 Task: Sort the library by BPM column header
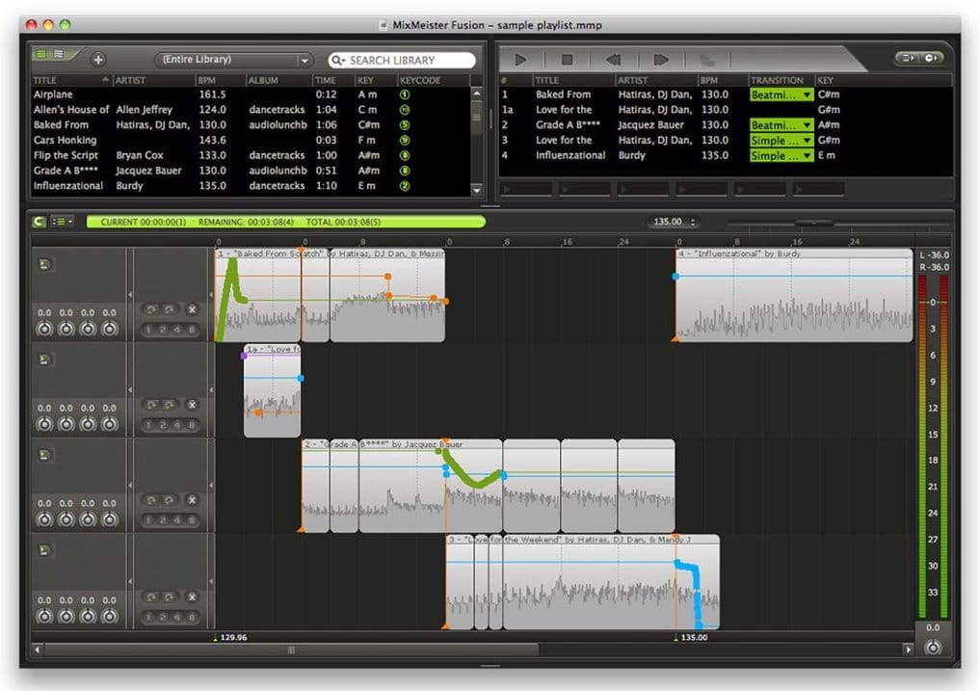(x=208, y=80)
